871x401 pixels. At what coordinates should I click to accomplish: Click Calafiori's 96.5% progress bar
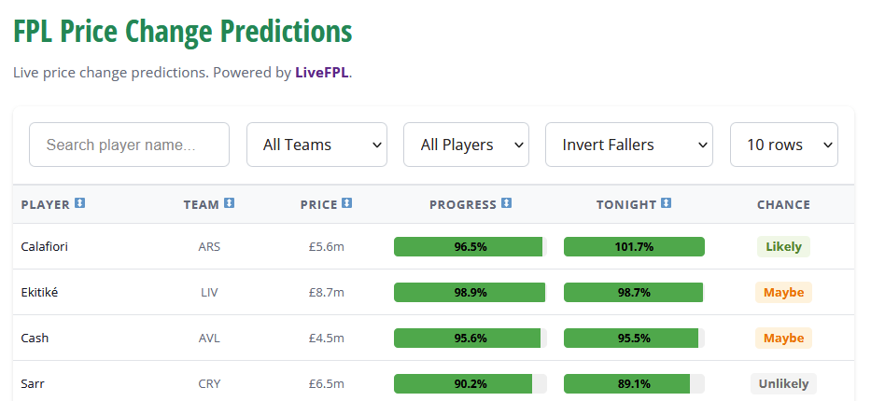pyautogui.click(x=470, y=247)
